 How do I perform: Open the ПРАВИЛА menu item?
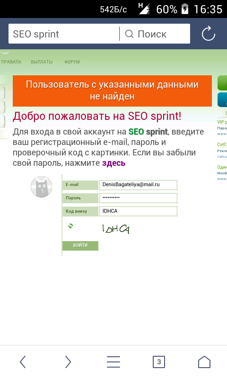coord(11,62)
